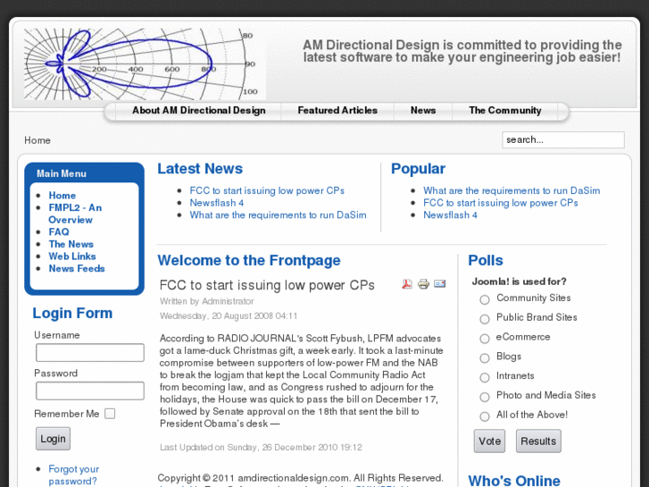Select the Public Brand Sites poll option
Screen dimensions: 649x487
[484, 319]
